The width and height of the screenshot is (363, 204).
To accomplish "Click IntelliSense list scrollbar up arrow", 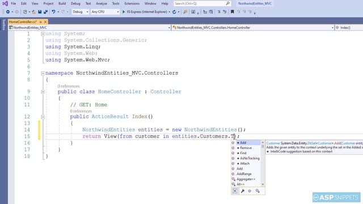I will (263, 142).
